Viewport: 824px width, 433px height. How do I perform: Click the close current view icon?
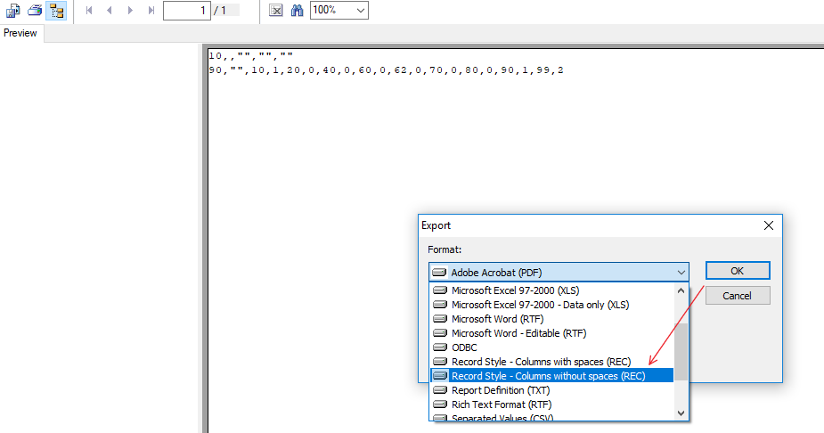point(276,11)
